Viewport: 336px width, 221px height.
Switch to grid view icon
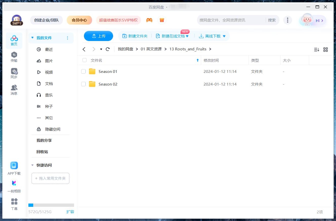pos(326,50)
